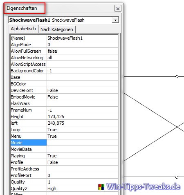
Task: Select the AlignMode property
Action: coord(29,45)
